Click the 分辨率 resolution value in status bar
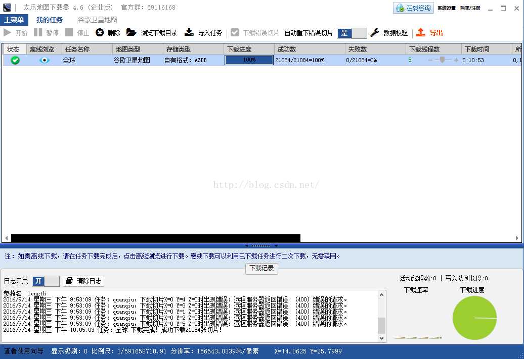 coord(214,351)
